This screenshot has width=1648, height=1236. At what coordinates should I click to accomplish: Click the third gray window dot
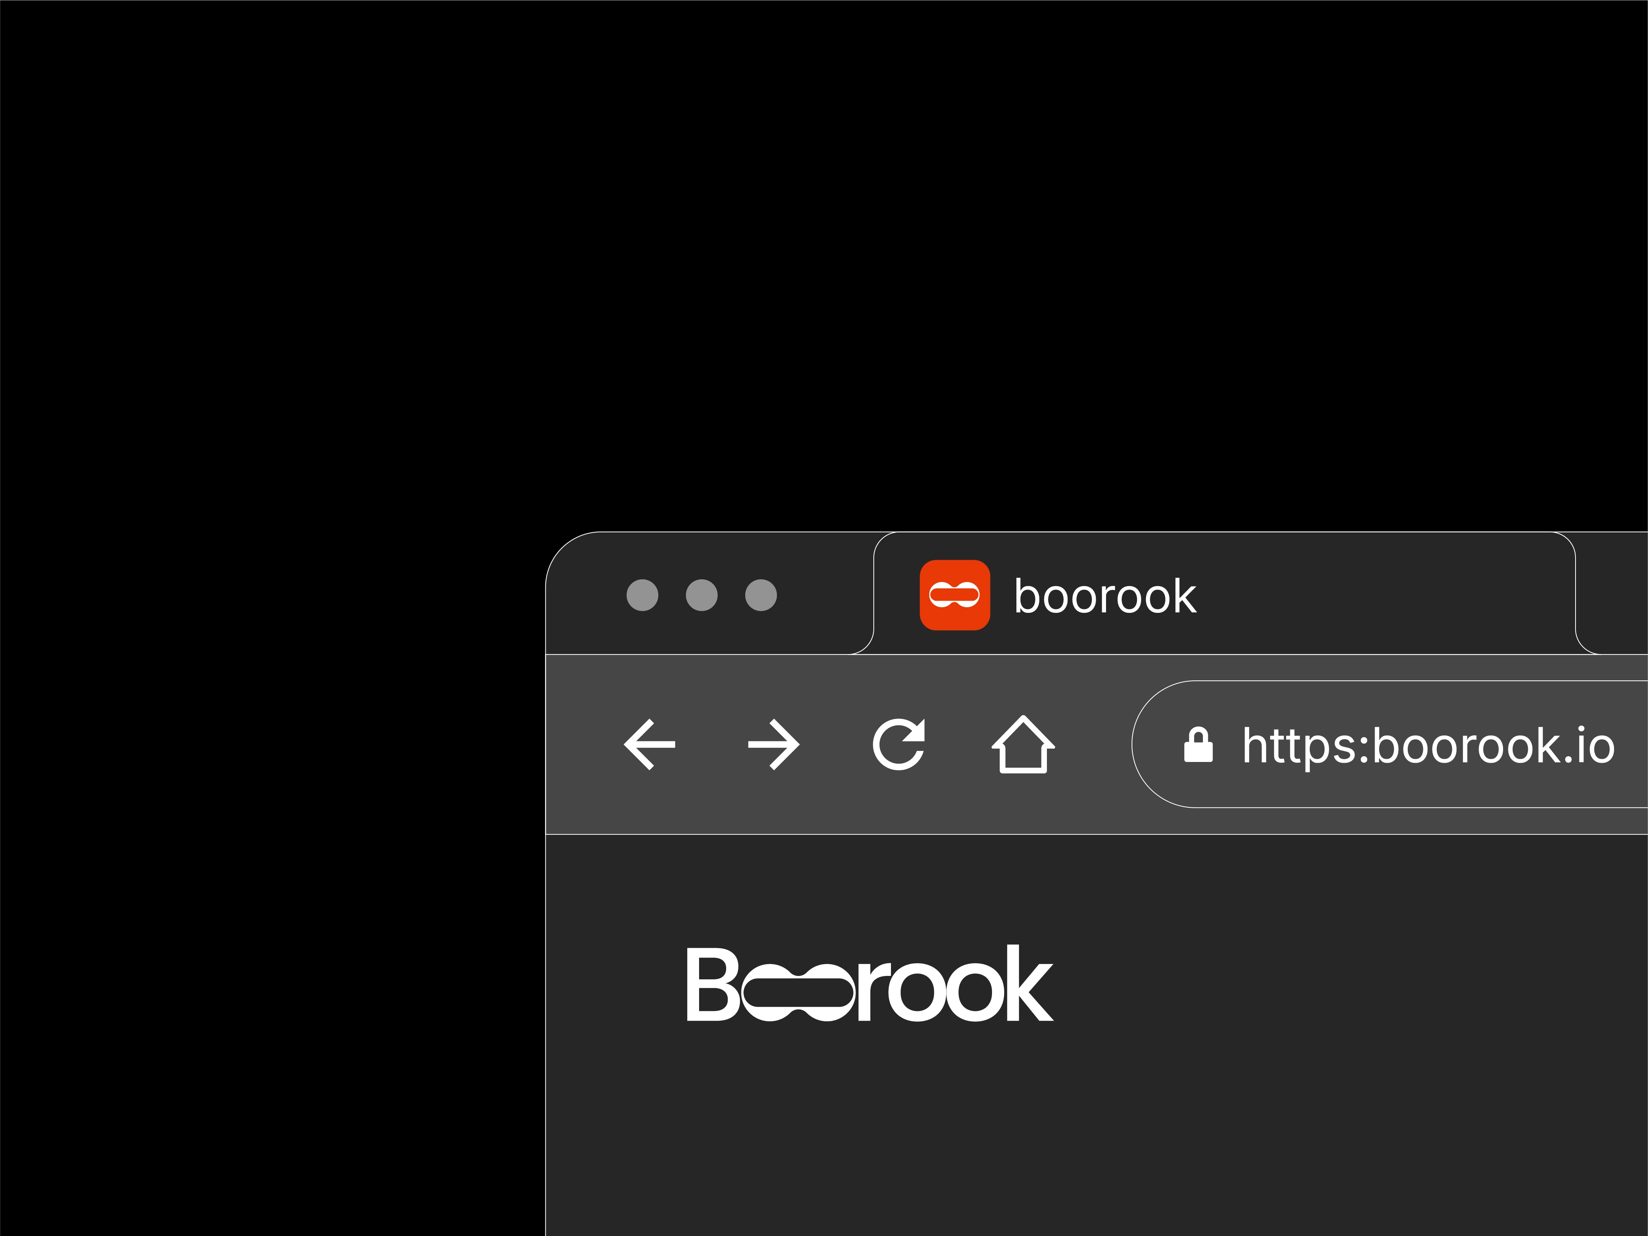tap(760, 595)
